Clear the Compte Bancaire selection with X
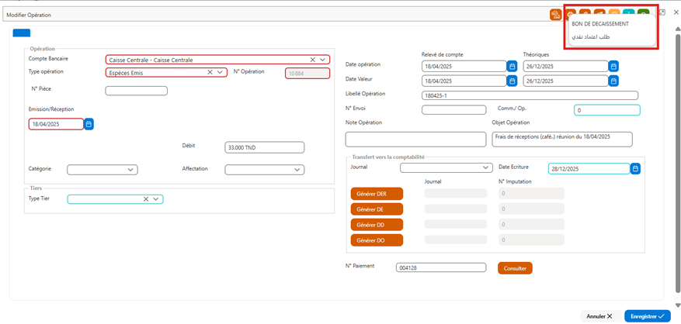The height and width of the screenshot is (324, 681). (x=312, y=60)
